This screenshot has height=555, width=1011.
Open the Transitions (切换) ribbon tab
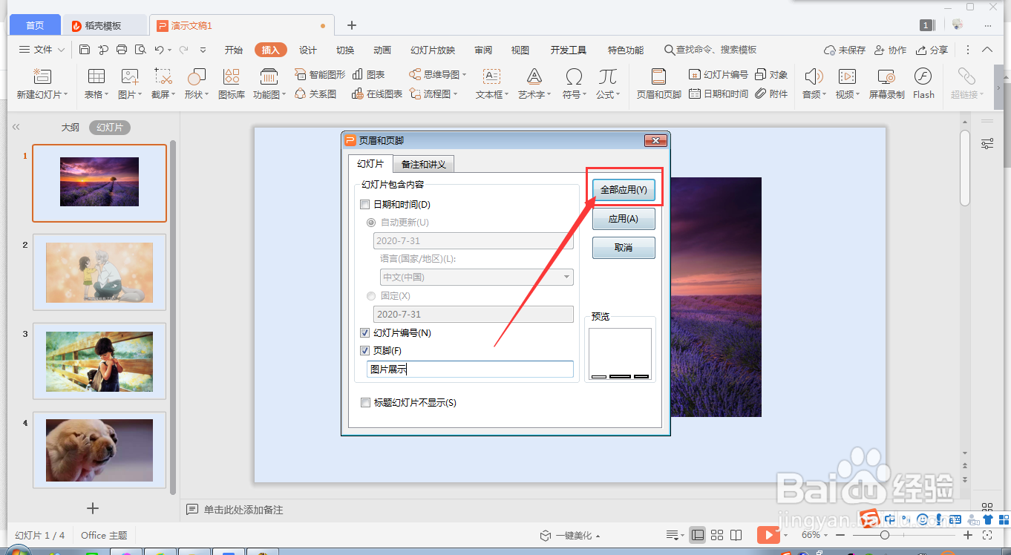(345, 50)
